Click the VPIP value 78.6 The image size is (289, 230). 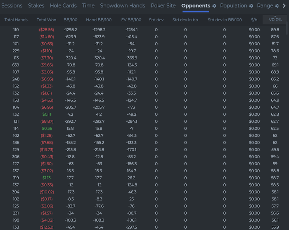tap(275, 51)
